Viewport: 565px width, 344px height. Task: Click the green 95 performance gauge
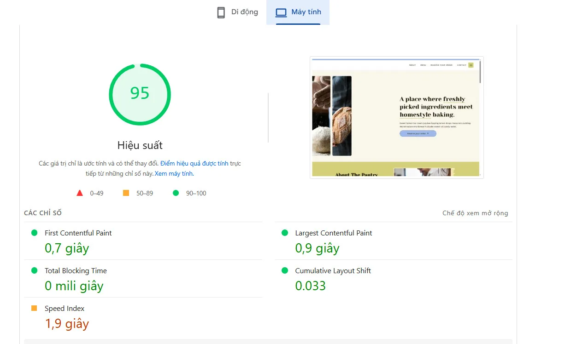tap(140, 94)
